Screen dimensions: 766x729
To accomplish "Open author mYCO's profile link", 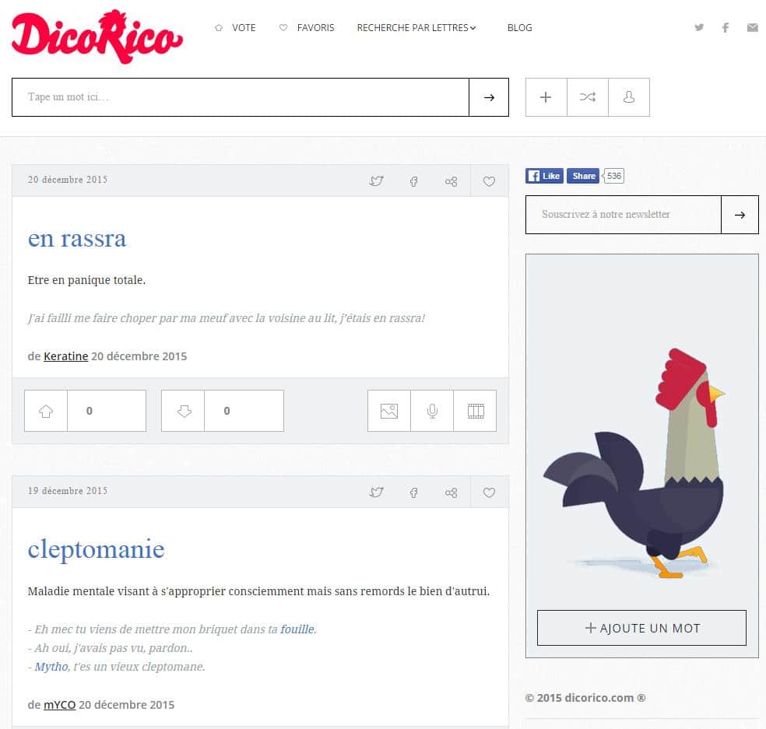I will click(60, 705).
